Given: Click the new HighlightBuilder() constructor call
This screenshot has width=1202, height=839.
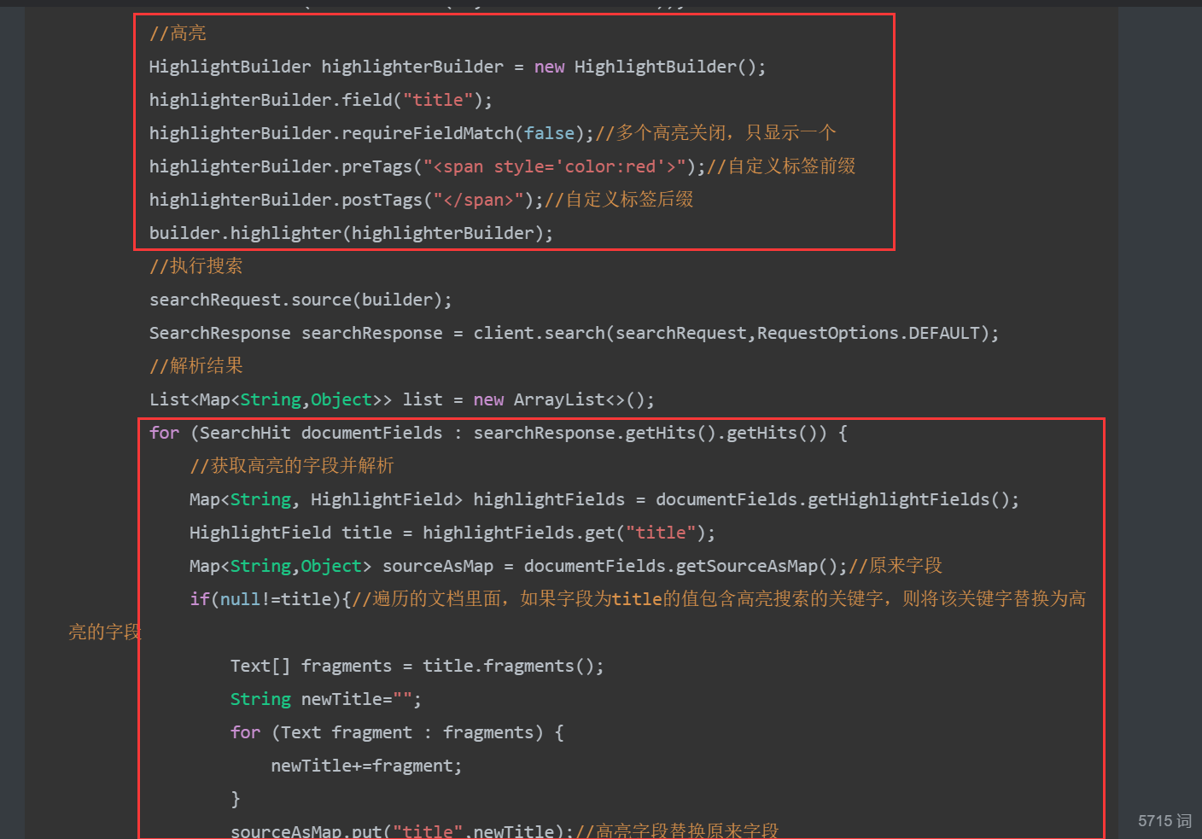Looking at the screenshot, I should (650, 67).
